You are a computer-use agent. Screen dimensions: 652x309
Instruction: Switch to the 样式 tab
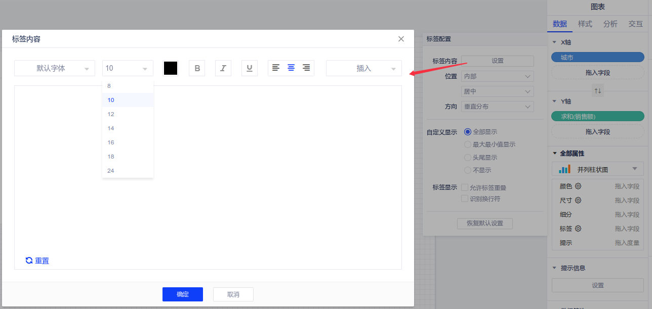point(585,24)
